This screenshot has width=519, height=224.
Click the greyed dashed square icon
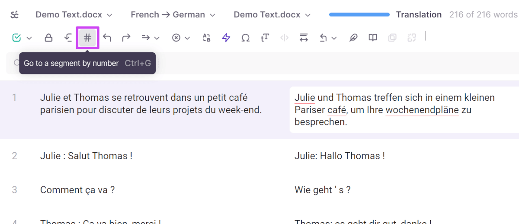411,38
